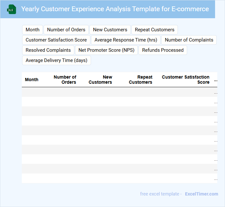Open the ExcelTimer.com link

click(201, 194)
